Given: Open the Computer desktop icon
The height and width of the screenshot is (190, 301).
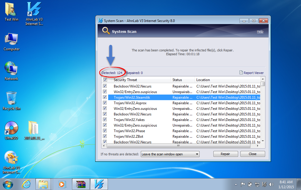Looking at the screenshot, I should click(x=11, y=42).
